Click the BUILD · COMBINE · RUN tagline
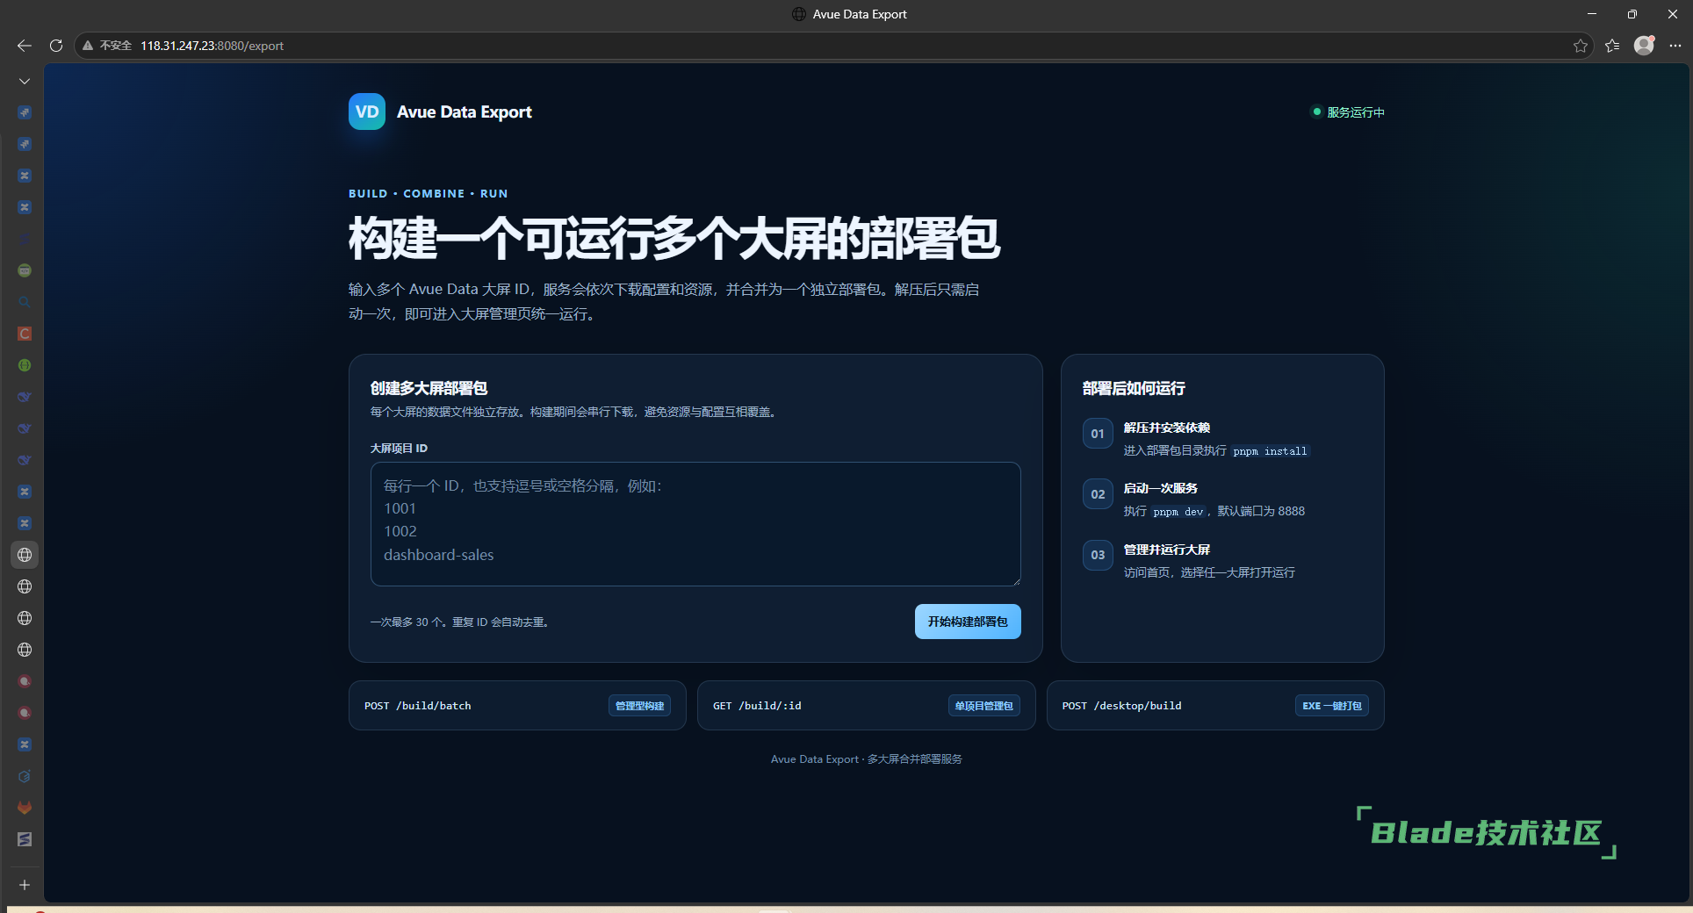Image resolution: width=1693 pixels, height=913 pixels. (x=429, y=193)
